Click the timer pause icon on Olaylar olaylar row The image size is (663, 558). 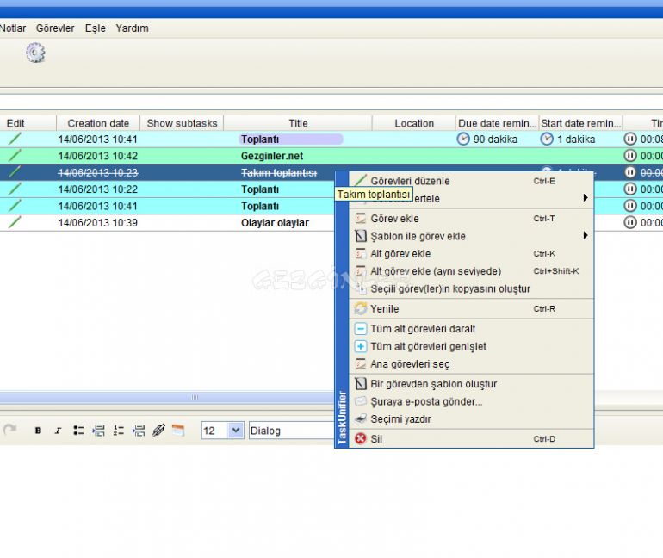click(630, 223)
